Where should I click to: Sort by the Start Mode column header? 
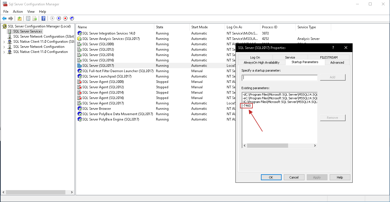(207, 27)
